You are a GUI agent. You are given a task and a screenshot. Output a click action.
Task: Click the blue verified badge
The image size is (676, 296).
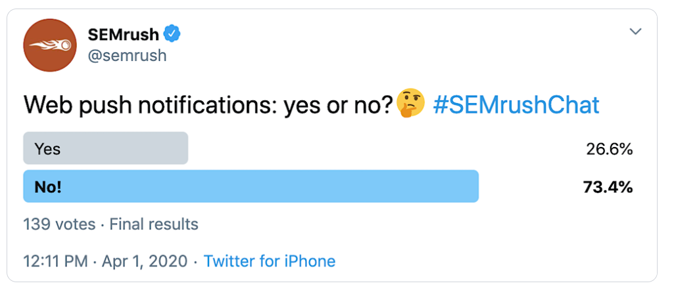(172, 33)
